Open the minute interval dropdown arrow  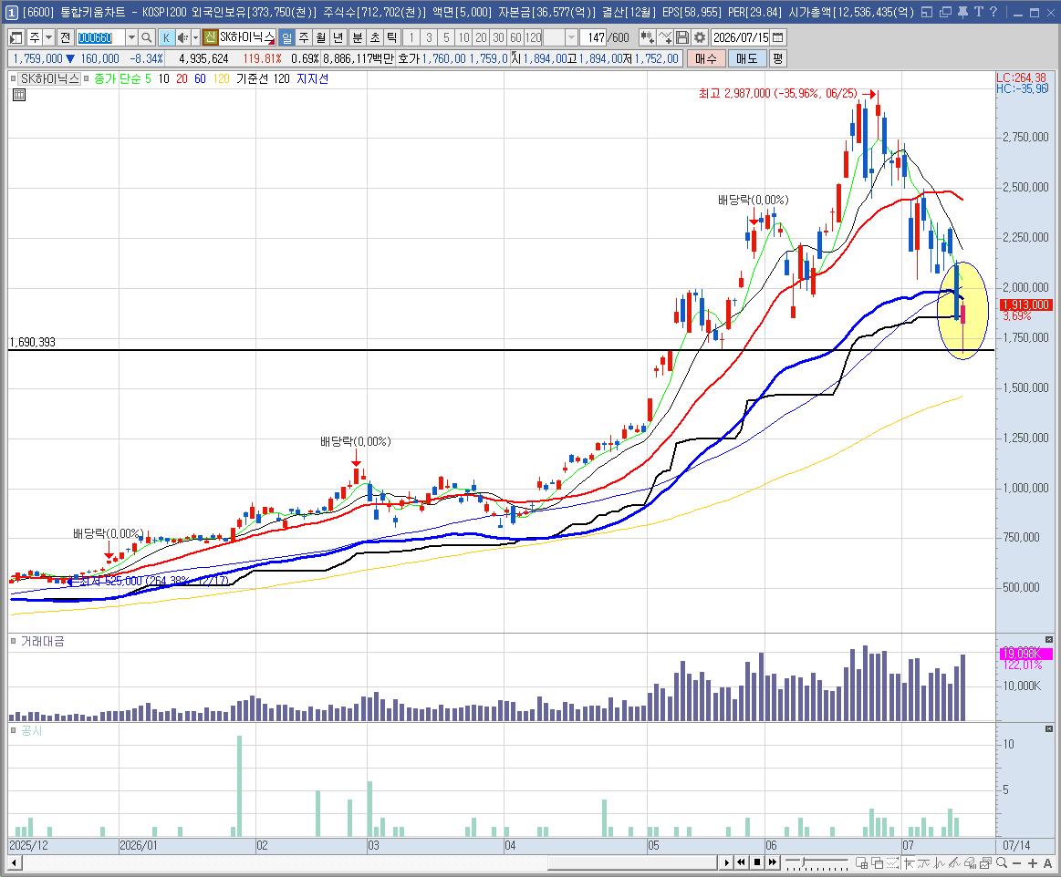tap(571, 38)
